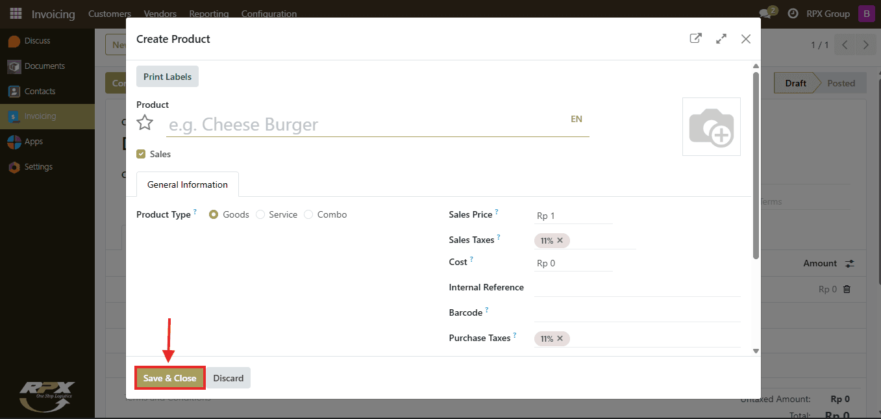This screenshot has width=881, height=419.
Task: Click Save & Close button
Action: pos(170,378)
